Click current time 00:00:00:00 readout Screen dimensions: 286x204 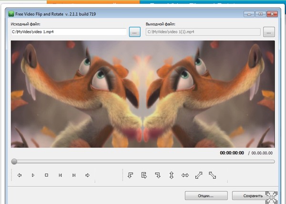point(232,153)
